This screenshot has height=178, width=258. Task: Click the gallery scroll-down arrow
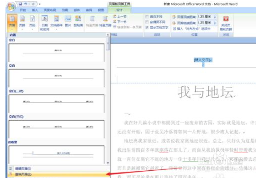[108, 163]
